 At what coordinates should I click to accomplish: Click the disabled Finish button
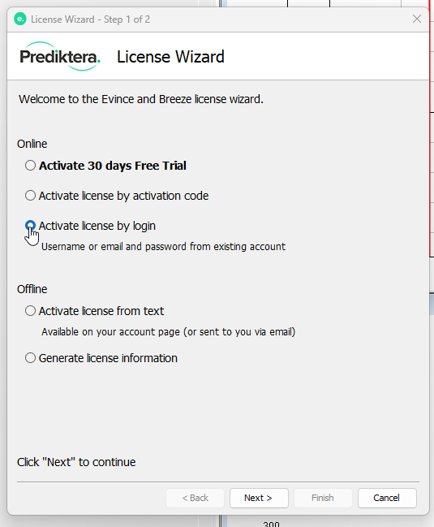click(x=323, y=498)
